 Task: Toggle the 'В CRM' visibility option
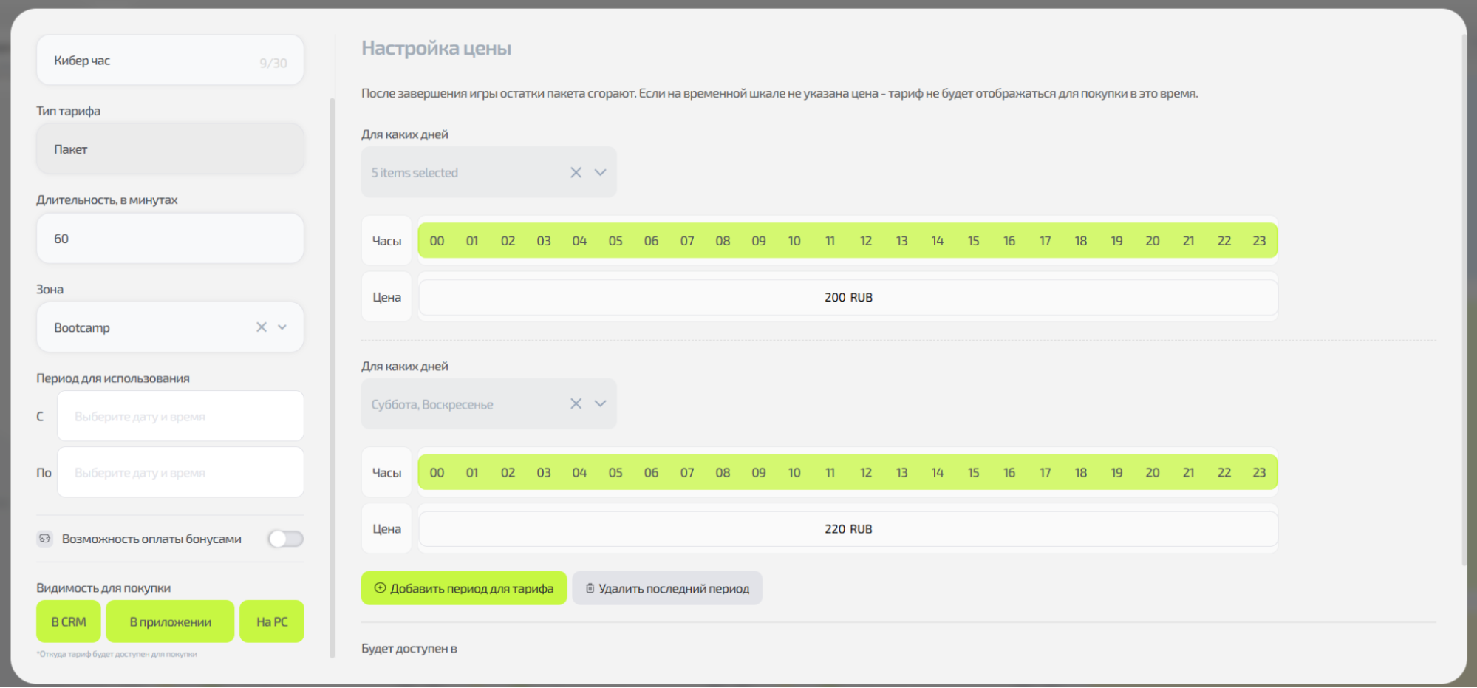pos(69,621)
